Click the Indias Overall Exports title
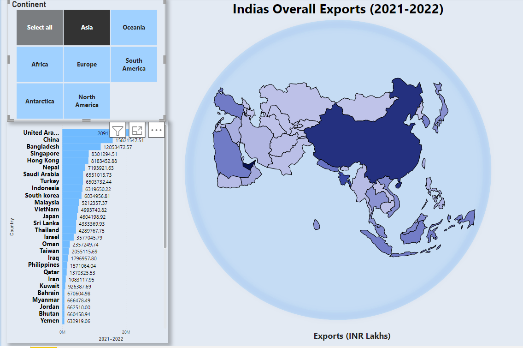This screenshot has height=348, width=523. pyautogui.click(x=338, y=9)
